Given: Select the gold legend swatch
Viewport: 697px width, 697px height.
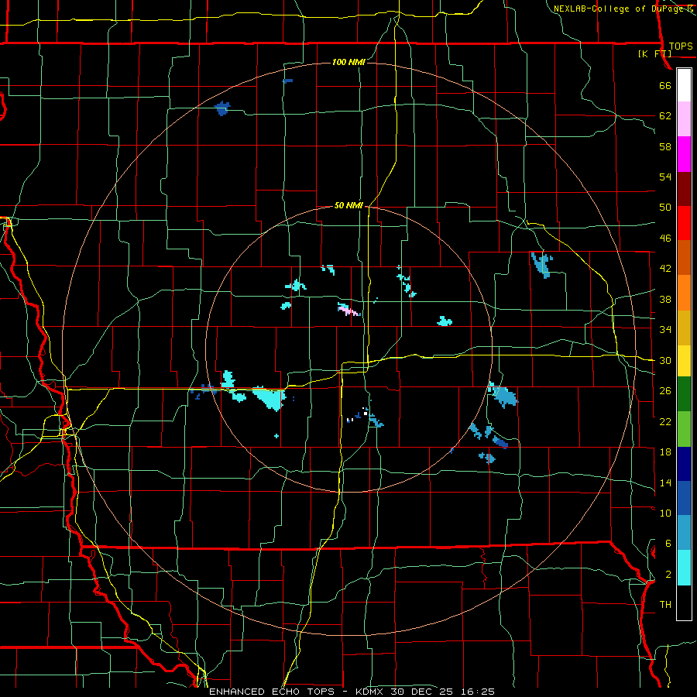Looking at the screenshot, I should pyautogui.click(x=684, y=328).
